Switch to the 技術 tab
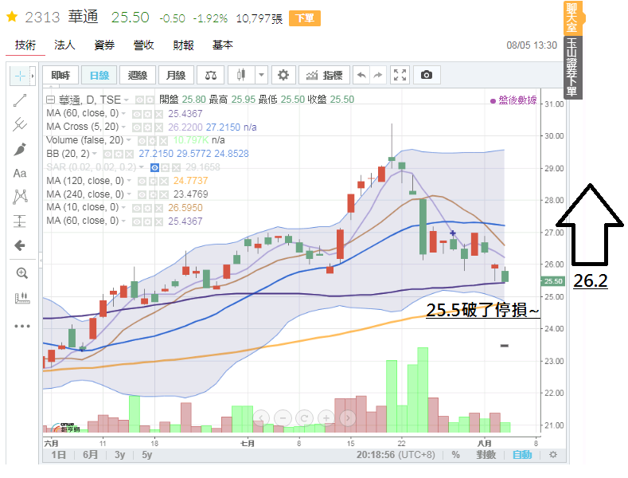Image resolution: width=628 pixels, height=478 pixels. [x=25, y=45]
